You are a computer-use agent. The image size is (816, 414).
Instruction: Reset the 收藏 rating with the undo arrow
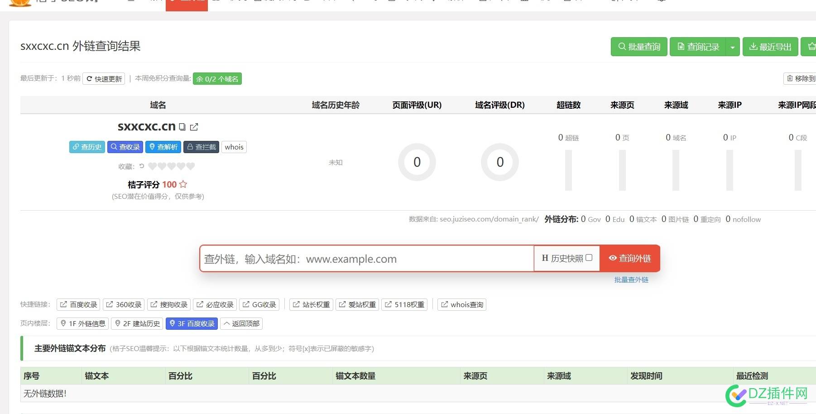(142, 166)
